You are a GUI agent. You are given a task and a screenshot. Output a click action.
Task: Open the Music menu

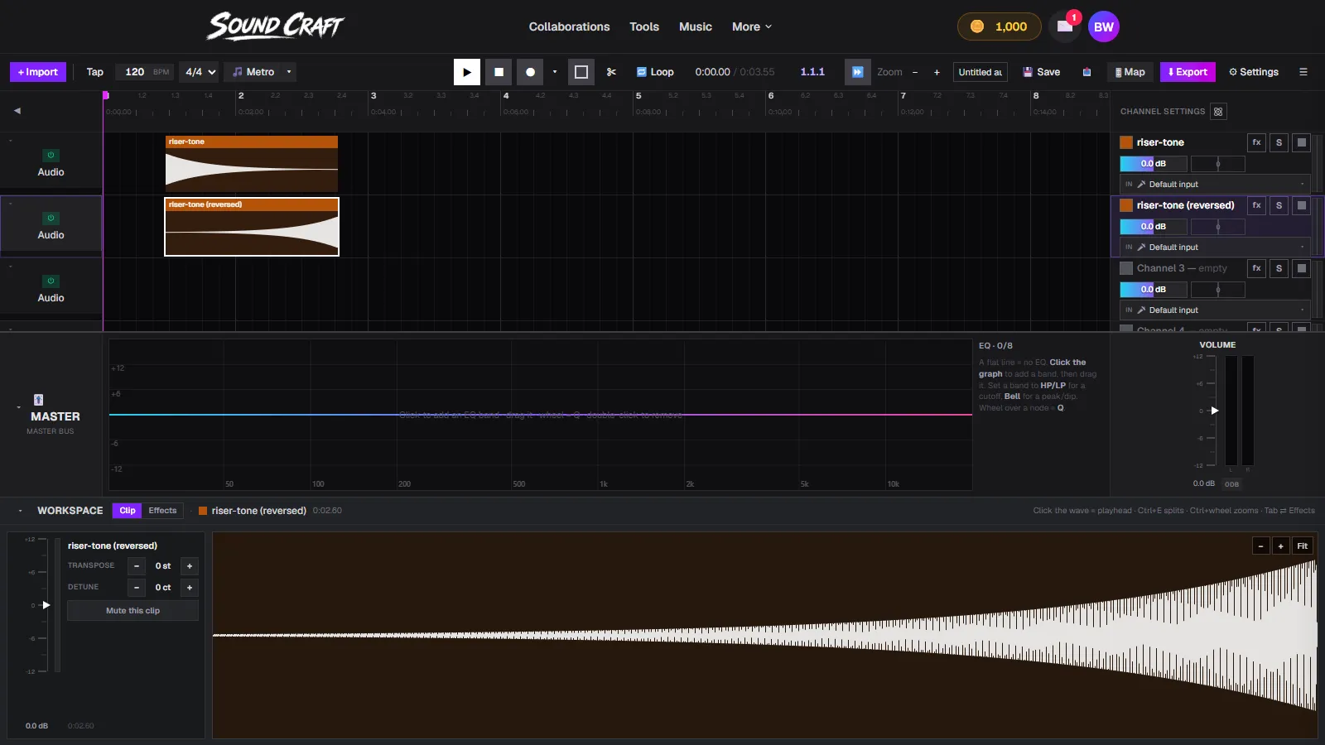point(696,26)
